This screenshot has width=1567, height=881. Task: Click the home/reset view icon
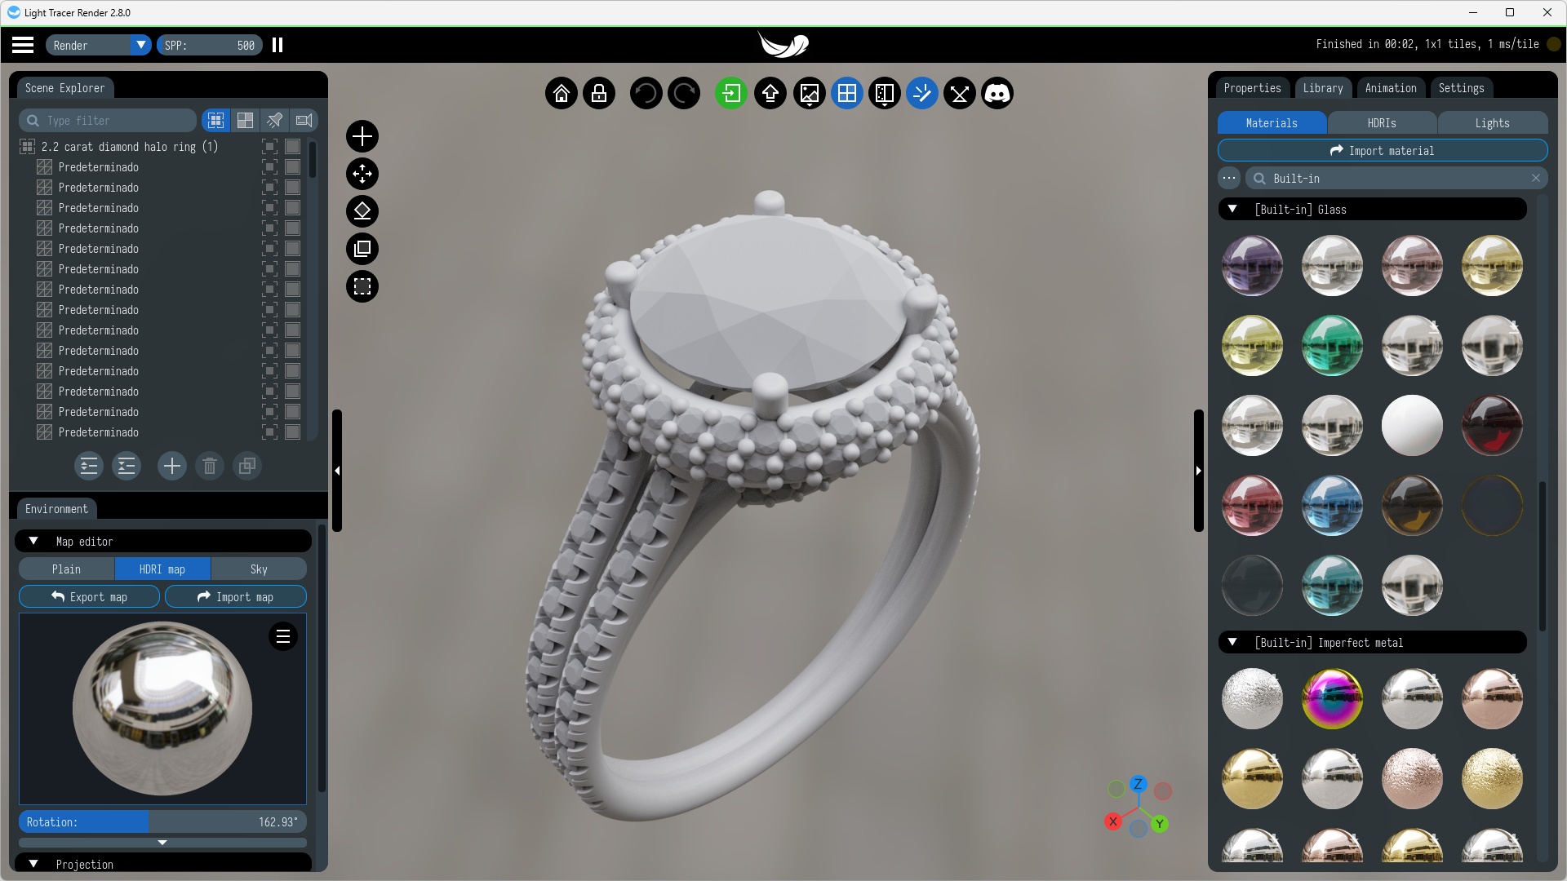[561, 94]
